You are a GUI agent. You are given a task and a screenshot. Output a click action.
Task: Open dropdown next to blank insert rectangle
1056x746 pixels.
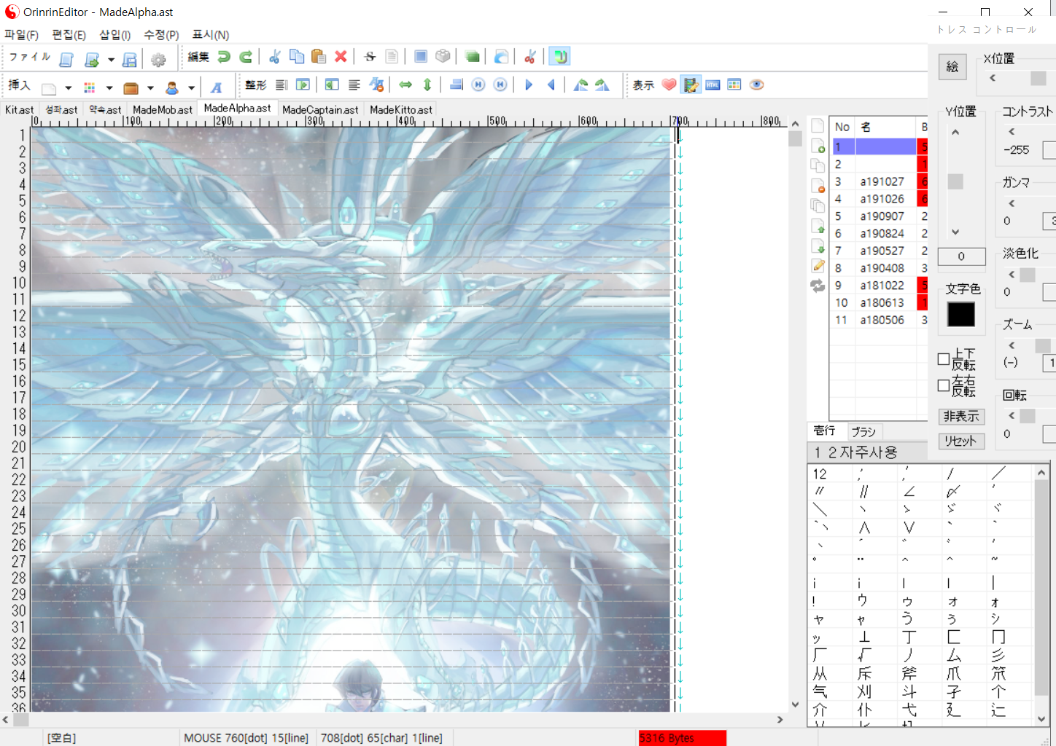tap(69, 88)
